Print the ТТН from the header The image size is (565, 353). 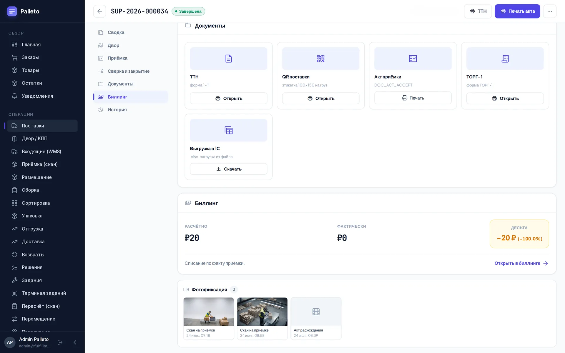pos(478,11)
